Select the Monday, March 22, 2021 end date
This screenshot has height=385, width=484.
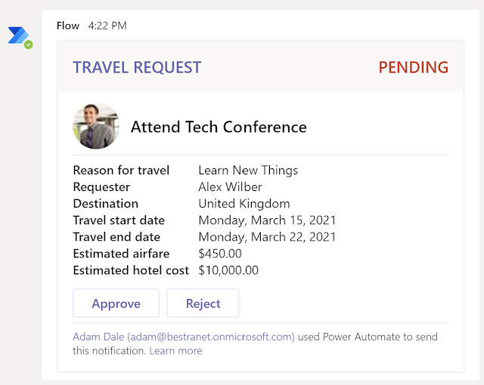tap(267, 237)
